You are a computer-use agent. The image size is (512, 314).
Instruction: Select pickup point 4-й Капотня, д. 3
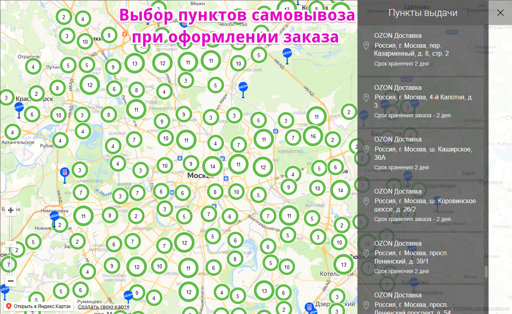coord(421,102)
